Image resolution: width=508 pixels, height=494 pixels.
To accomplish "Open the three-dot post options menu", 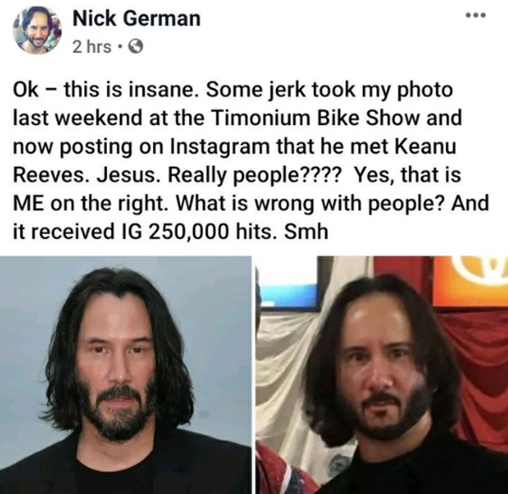I will pyautogui.click(x=476, y=15).
